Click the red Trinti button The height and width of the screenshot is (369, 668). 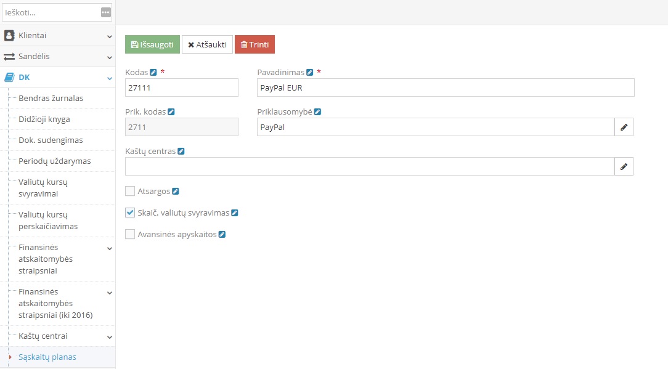pos(255,44)
